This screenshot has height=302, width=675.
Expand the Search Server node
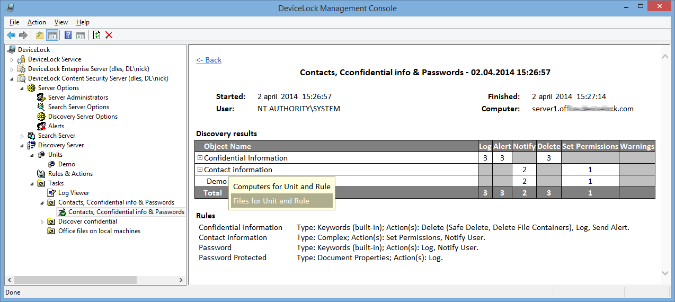pos(22,136)
